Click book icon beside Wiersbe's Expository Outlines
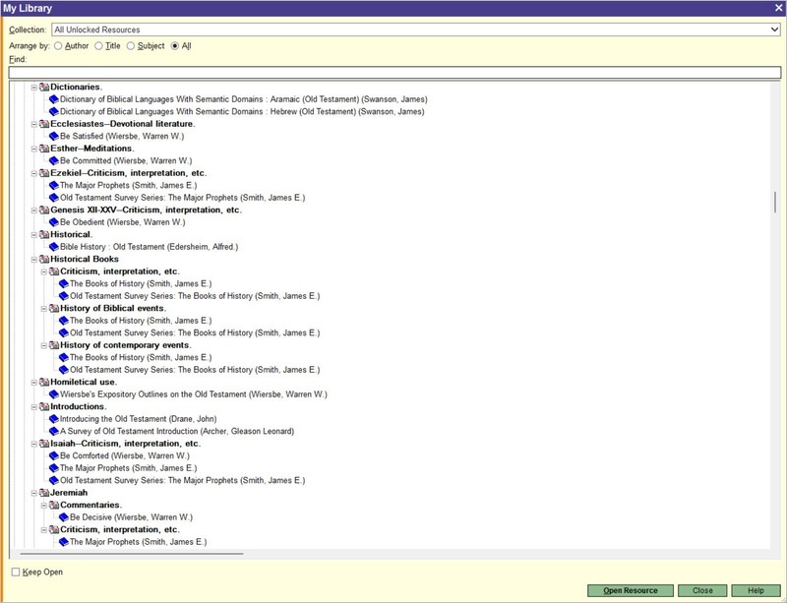This screenshot has width=787, height=603. click(x=54, y=394)
